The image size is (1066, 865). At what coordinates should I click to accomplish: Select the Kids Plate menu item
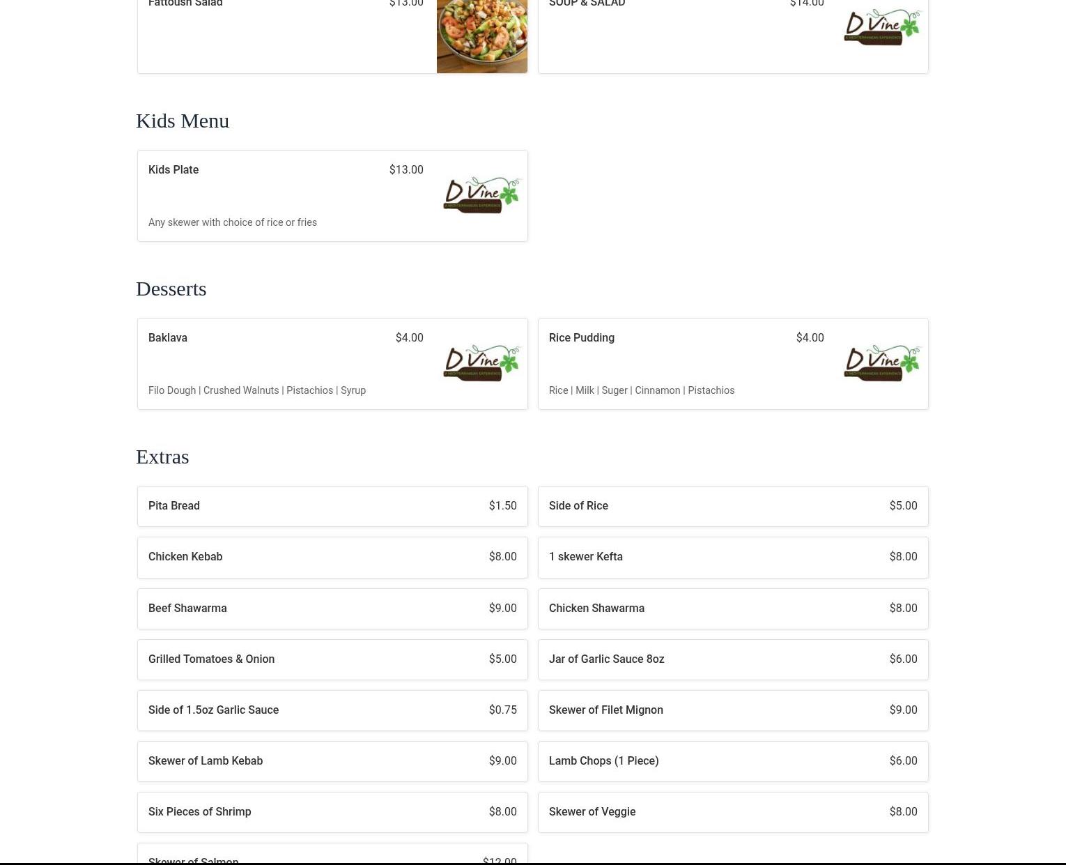coord(332,196)
